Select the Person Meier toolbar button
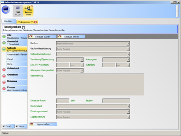Image resolution: width=181 pixels, height=136 pixels. tap(28, 11)
